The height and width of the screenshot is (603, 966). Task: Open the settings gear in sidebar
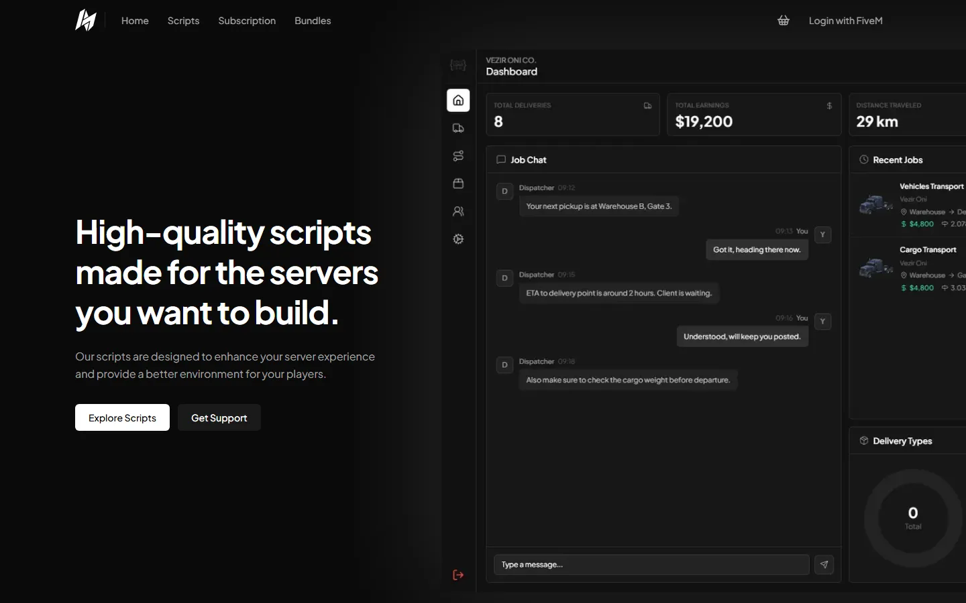[x=458, y=239]
